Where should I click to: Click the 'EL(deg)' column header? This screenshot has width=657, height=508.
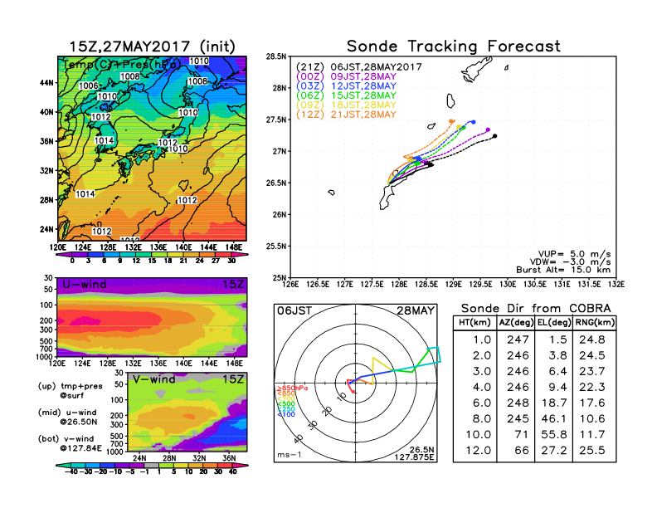[554, 323]
